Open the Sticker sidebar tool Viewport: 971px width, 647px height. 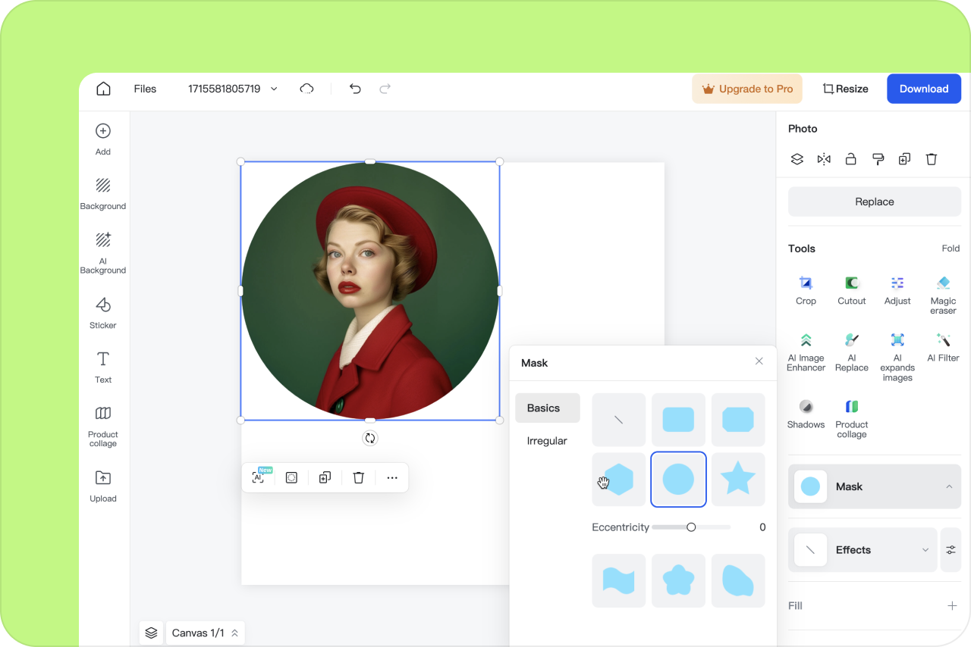(103, 313)
